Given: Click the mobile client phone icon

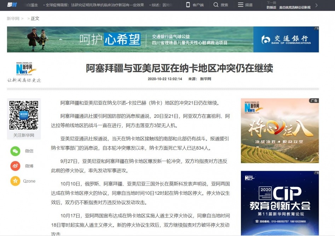Looking at the screenshot, I should (188, 5).
